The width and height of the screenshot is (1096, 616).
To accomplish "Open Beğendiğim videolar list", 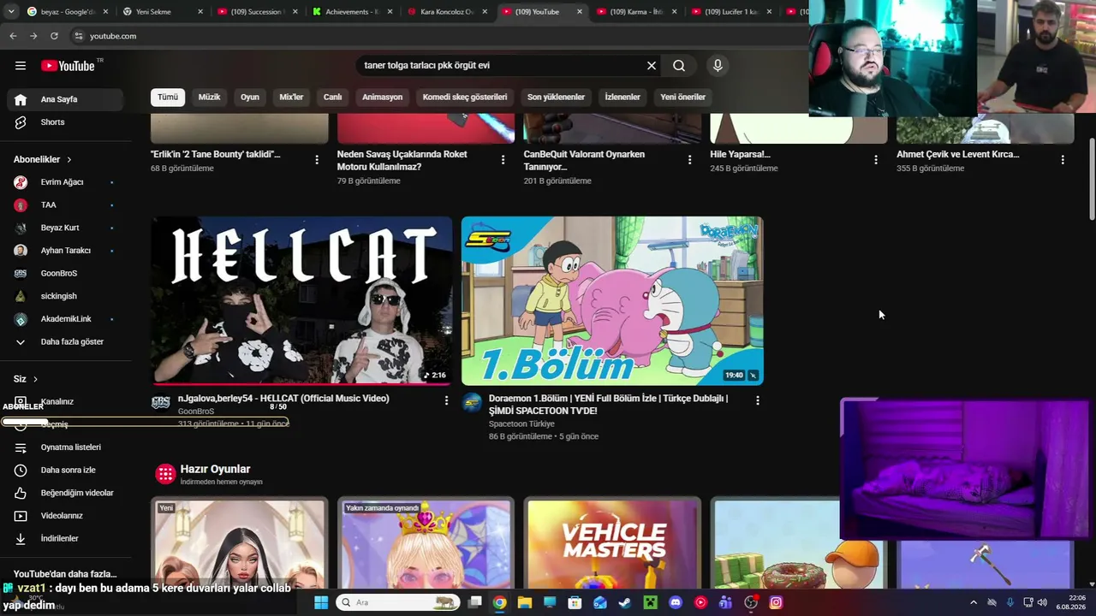I will pyautogui.click(x=65, y=493).
